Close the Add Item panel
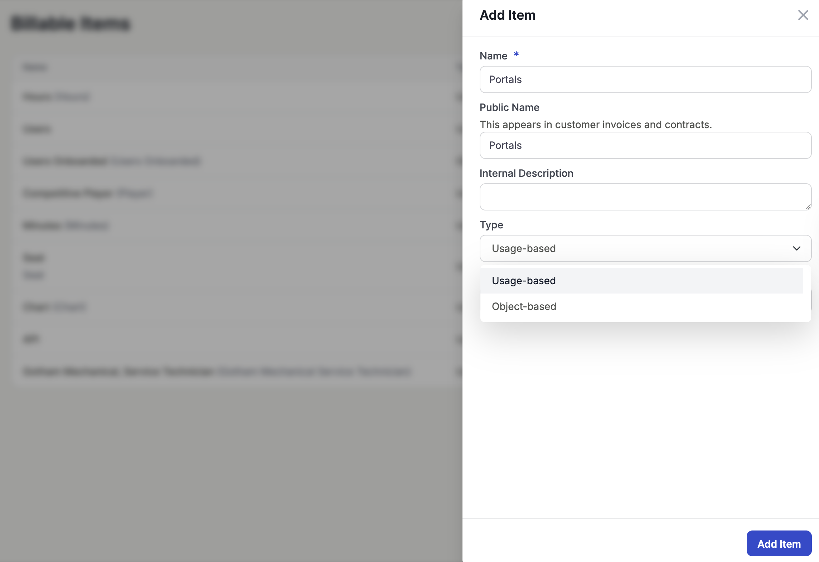 coord(803,15)
